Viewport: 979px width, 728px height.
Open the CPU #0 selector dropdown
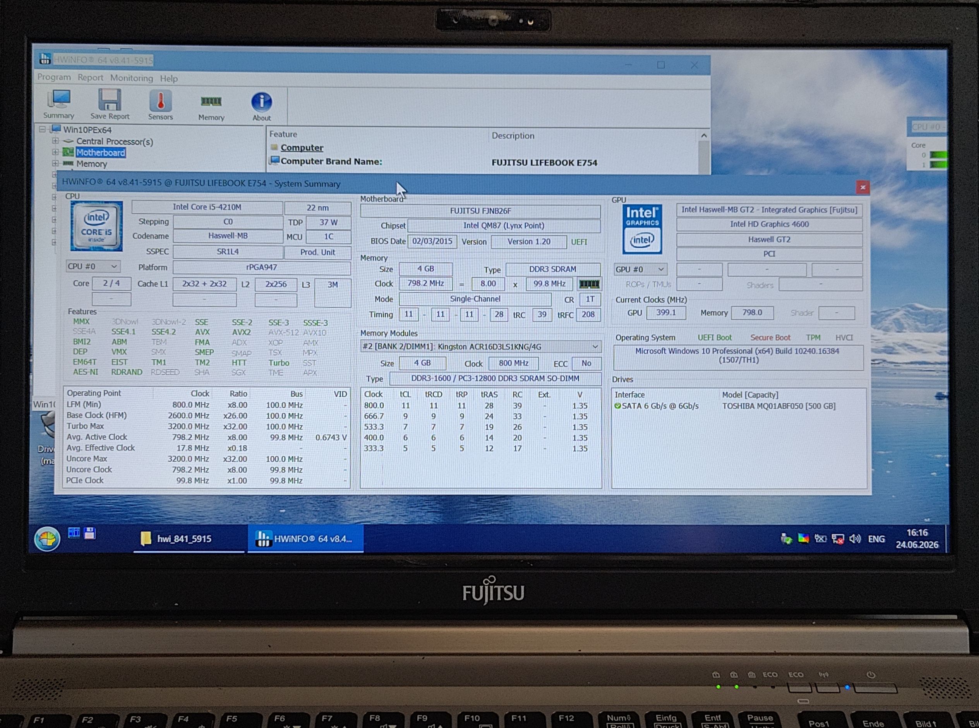coord(93,267)
